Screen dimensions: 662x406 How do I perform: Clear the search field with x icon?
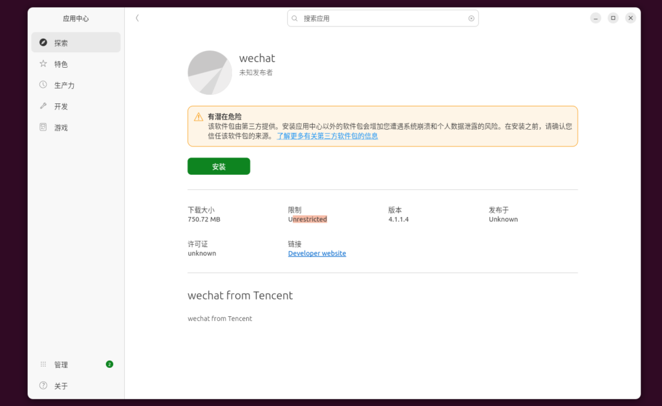(471, 19)
